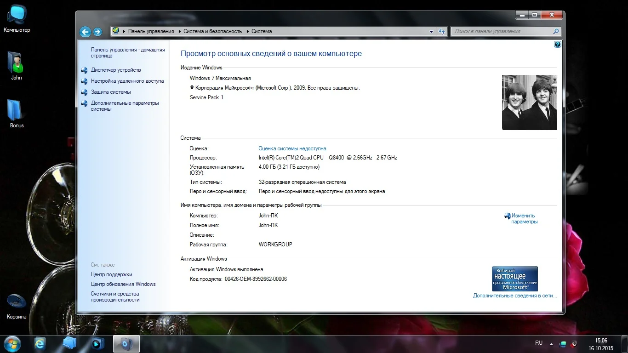The height and width of the screenshot is (353, 628).
Task: Open Оценка системы недоступна link
Action: point(292,148)
